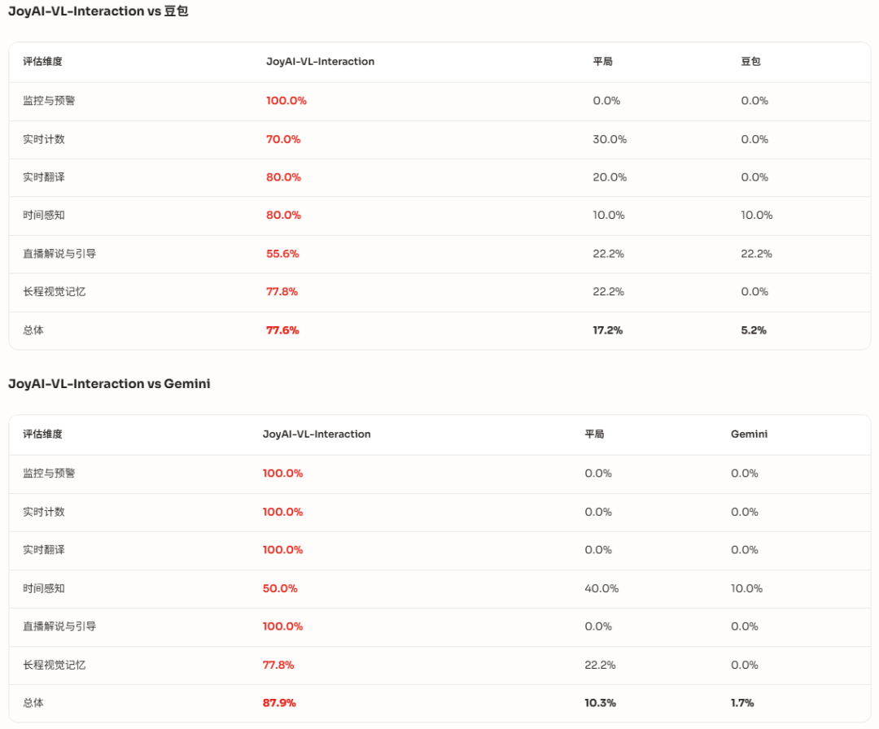This screenshot has height=729, width=879.
Task: Click the overall 87.9% score
Action: click(x=279, y=703)
